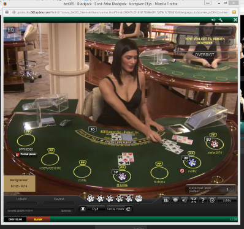
Task: Select the third chip in the chip tray
Action: pyautogui.click(x=110, y=198)
